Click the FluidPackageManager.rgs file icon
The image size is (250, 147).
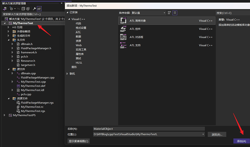tap(18, 103)
